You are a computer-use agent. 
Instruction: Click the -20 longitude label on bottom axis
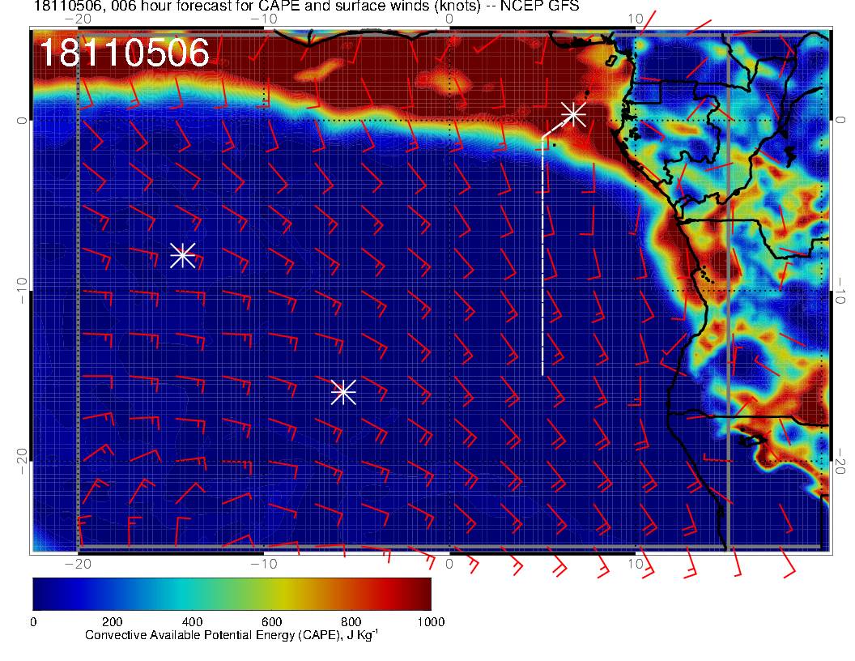coord(77,564)
